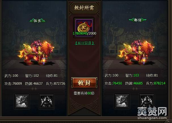Select the 伍长 rank title badge
The height and width of the screenshot is (123, 172).
tap(37, 21)
